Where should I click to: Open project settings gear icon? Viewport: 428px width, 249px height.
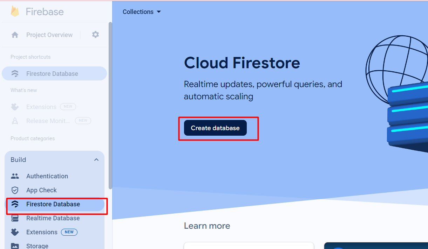95,35
